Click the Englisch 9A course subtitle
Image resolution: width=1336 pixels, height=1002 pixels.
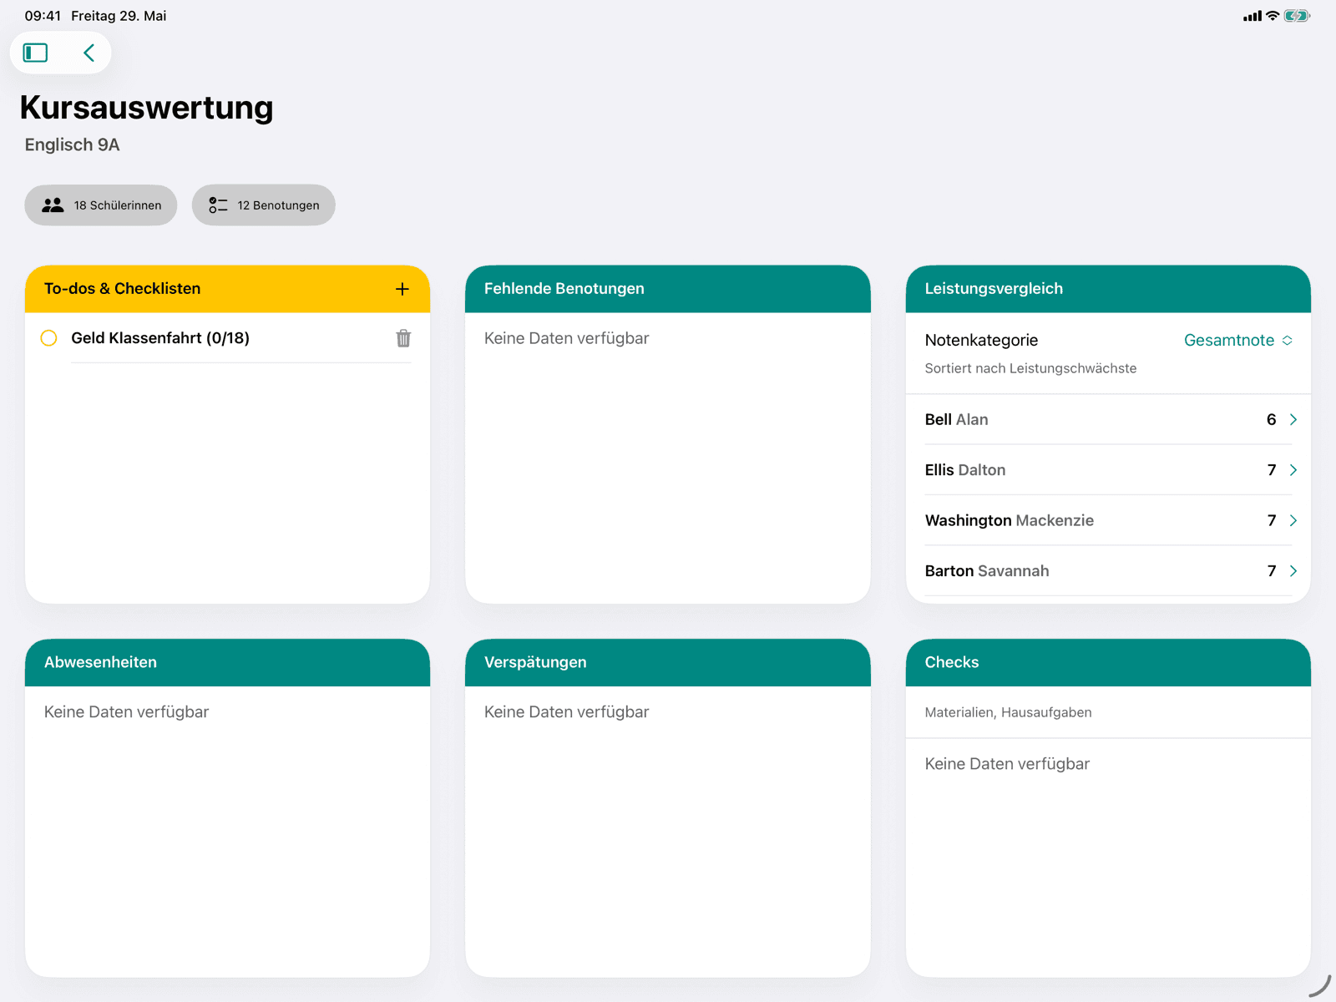[72, 144]
